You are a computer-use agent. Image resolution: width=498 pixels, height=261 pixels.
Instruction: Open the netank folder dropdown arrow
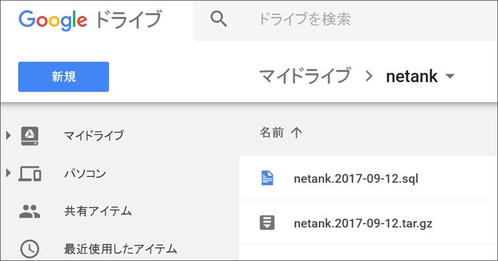(x=450, y=76)
